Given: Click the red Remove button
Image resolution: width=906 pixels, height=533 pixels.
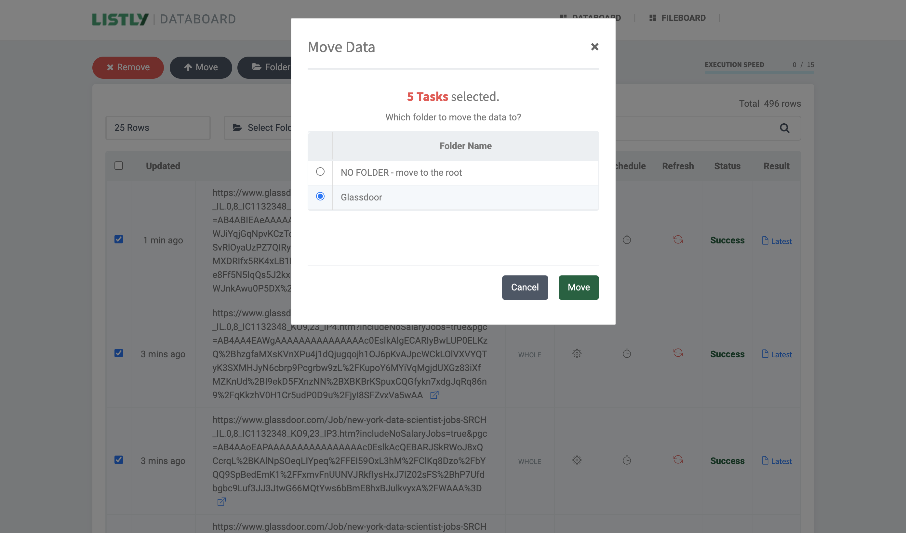Looking at the screenshot, I should point(128,68).
